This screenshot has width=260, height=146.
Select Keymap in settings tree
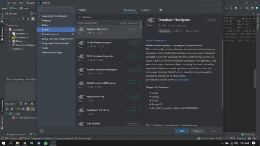pyautogui.click(x=46, y=21)
